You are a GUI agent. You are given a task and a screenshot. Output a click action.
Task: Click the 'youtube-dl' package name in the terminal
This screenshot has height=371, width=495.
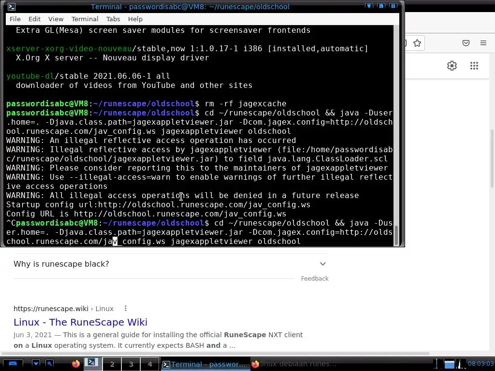click(30, 76)
